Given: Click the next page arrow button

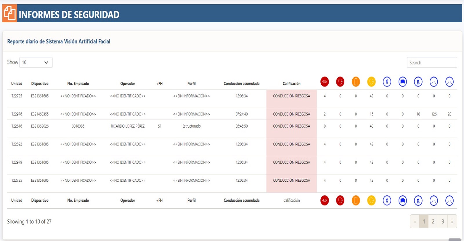Looking at the screenshot, I should click(x=452, y=222).
